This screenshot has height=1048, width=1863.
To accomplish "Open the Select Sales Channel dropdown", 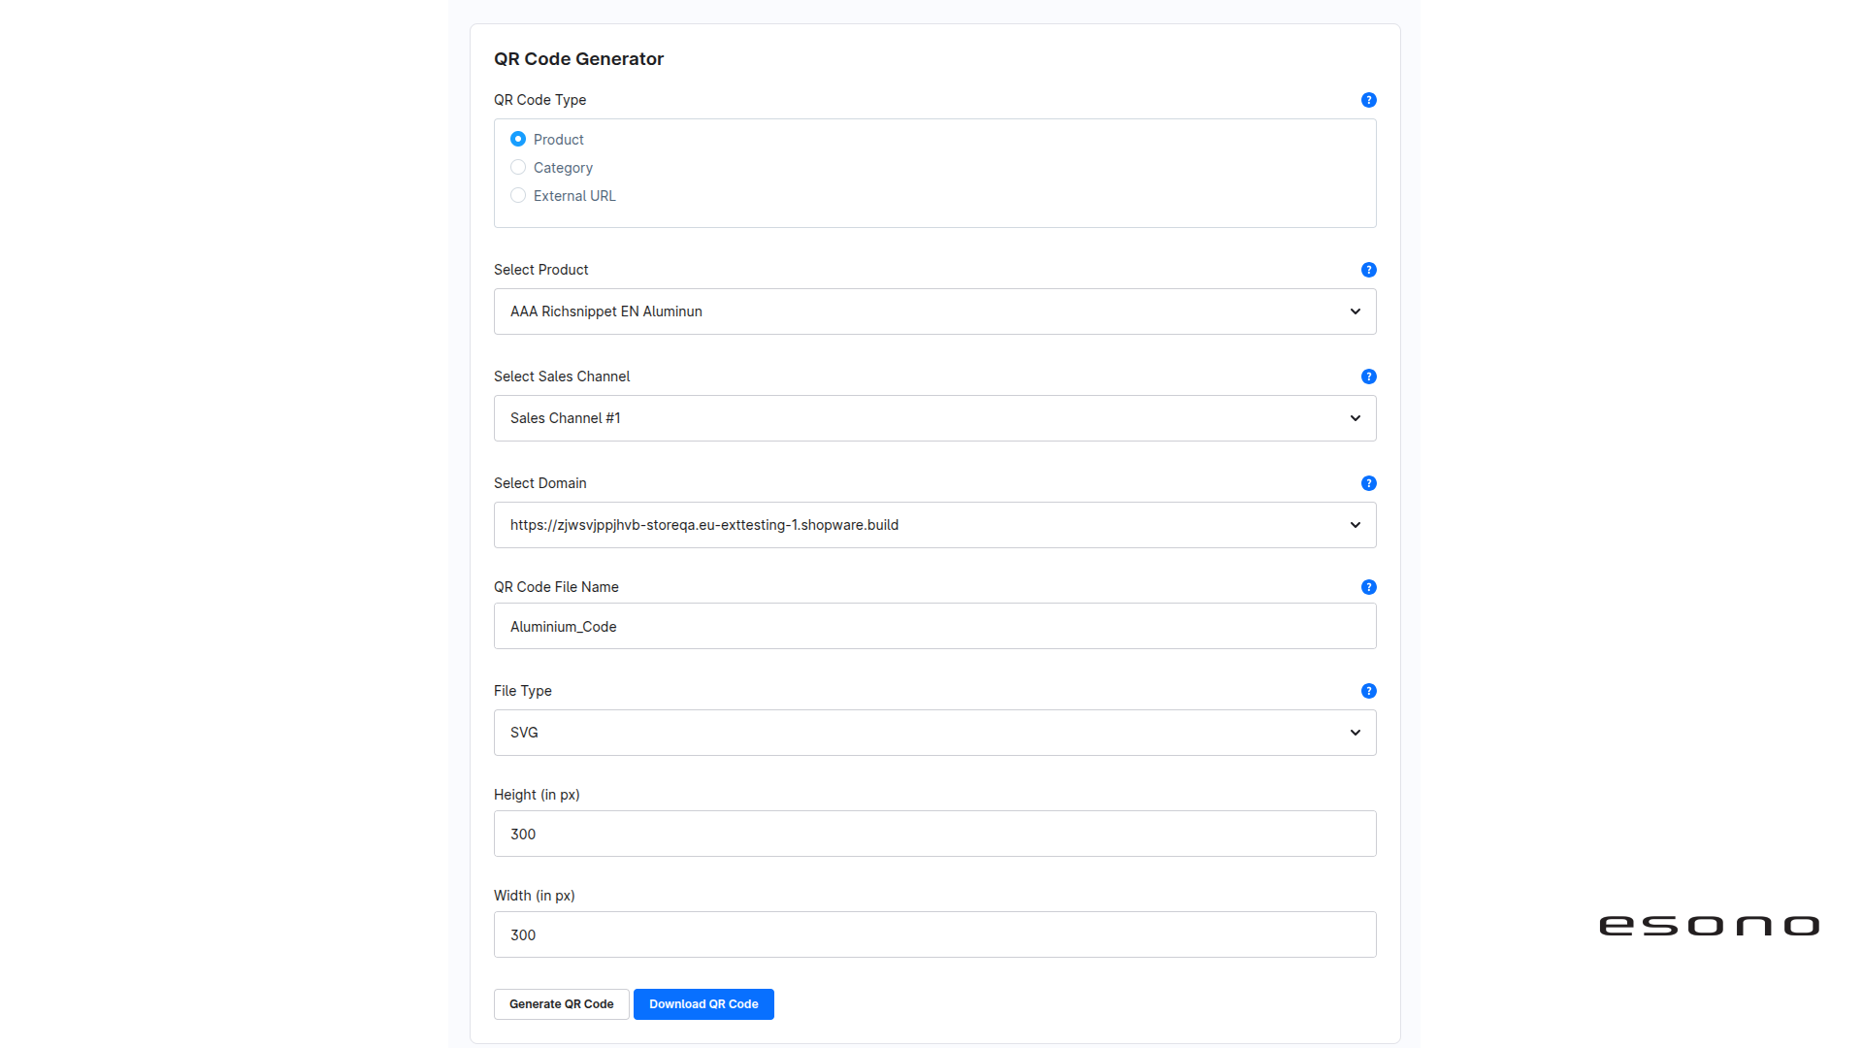I will [x=934, y=418].
